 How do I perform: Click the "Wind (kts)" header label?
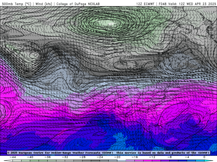[x=44, y=4]
